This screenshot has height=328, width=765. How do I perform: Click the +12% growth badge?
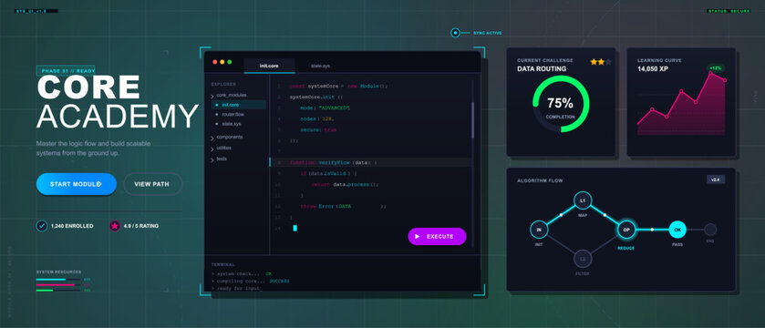716,68
